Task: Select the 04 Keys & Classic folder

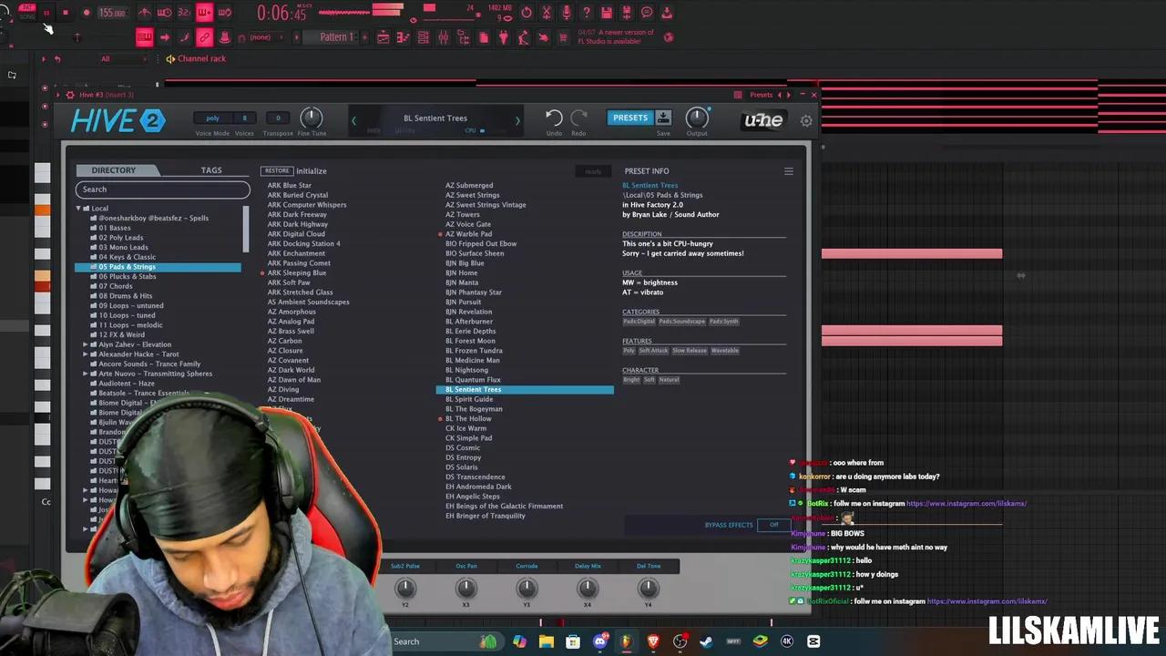Action: (128, 257)
